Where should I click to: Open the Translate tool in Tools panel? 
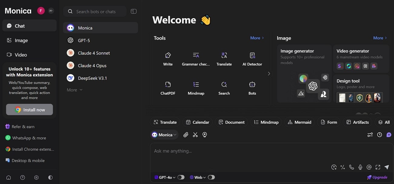pos(224,59)
